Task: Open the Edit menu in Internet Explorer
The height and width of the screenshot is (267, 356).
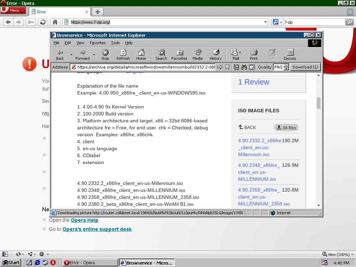Action: tap(68, 43)
